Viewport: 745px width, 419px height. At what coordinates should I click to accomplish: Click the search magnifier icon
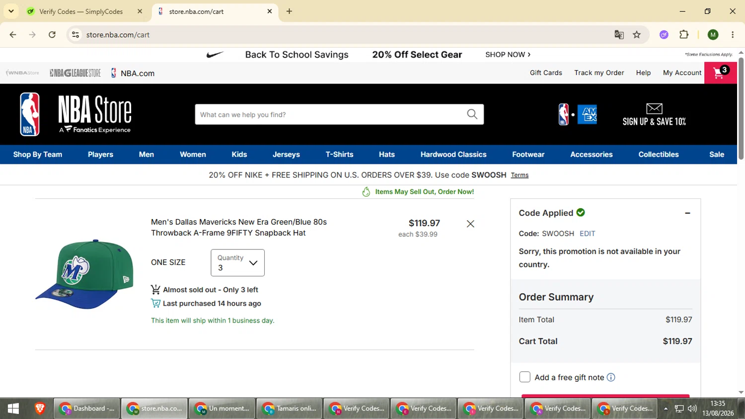click(x=472, y=114)
